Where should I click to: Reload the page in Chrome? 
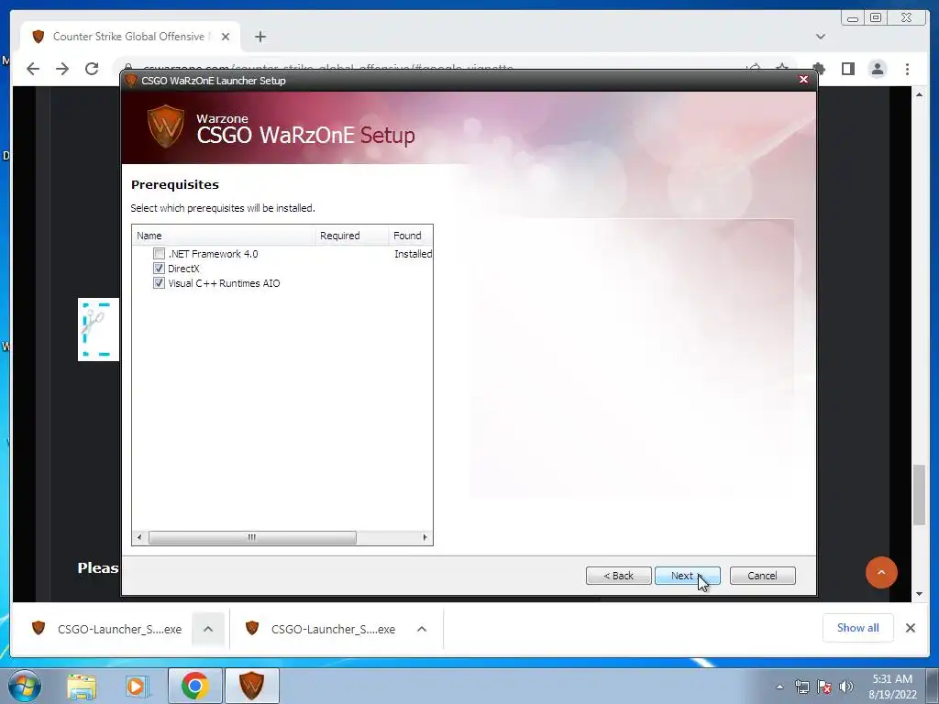92,69
